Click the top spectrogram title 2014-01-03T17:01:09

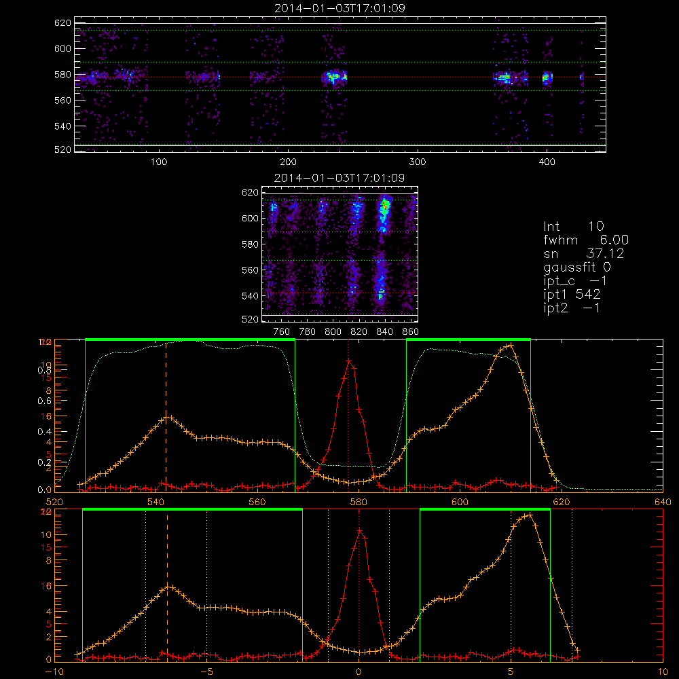coord(339,8)
